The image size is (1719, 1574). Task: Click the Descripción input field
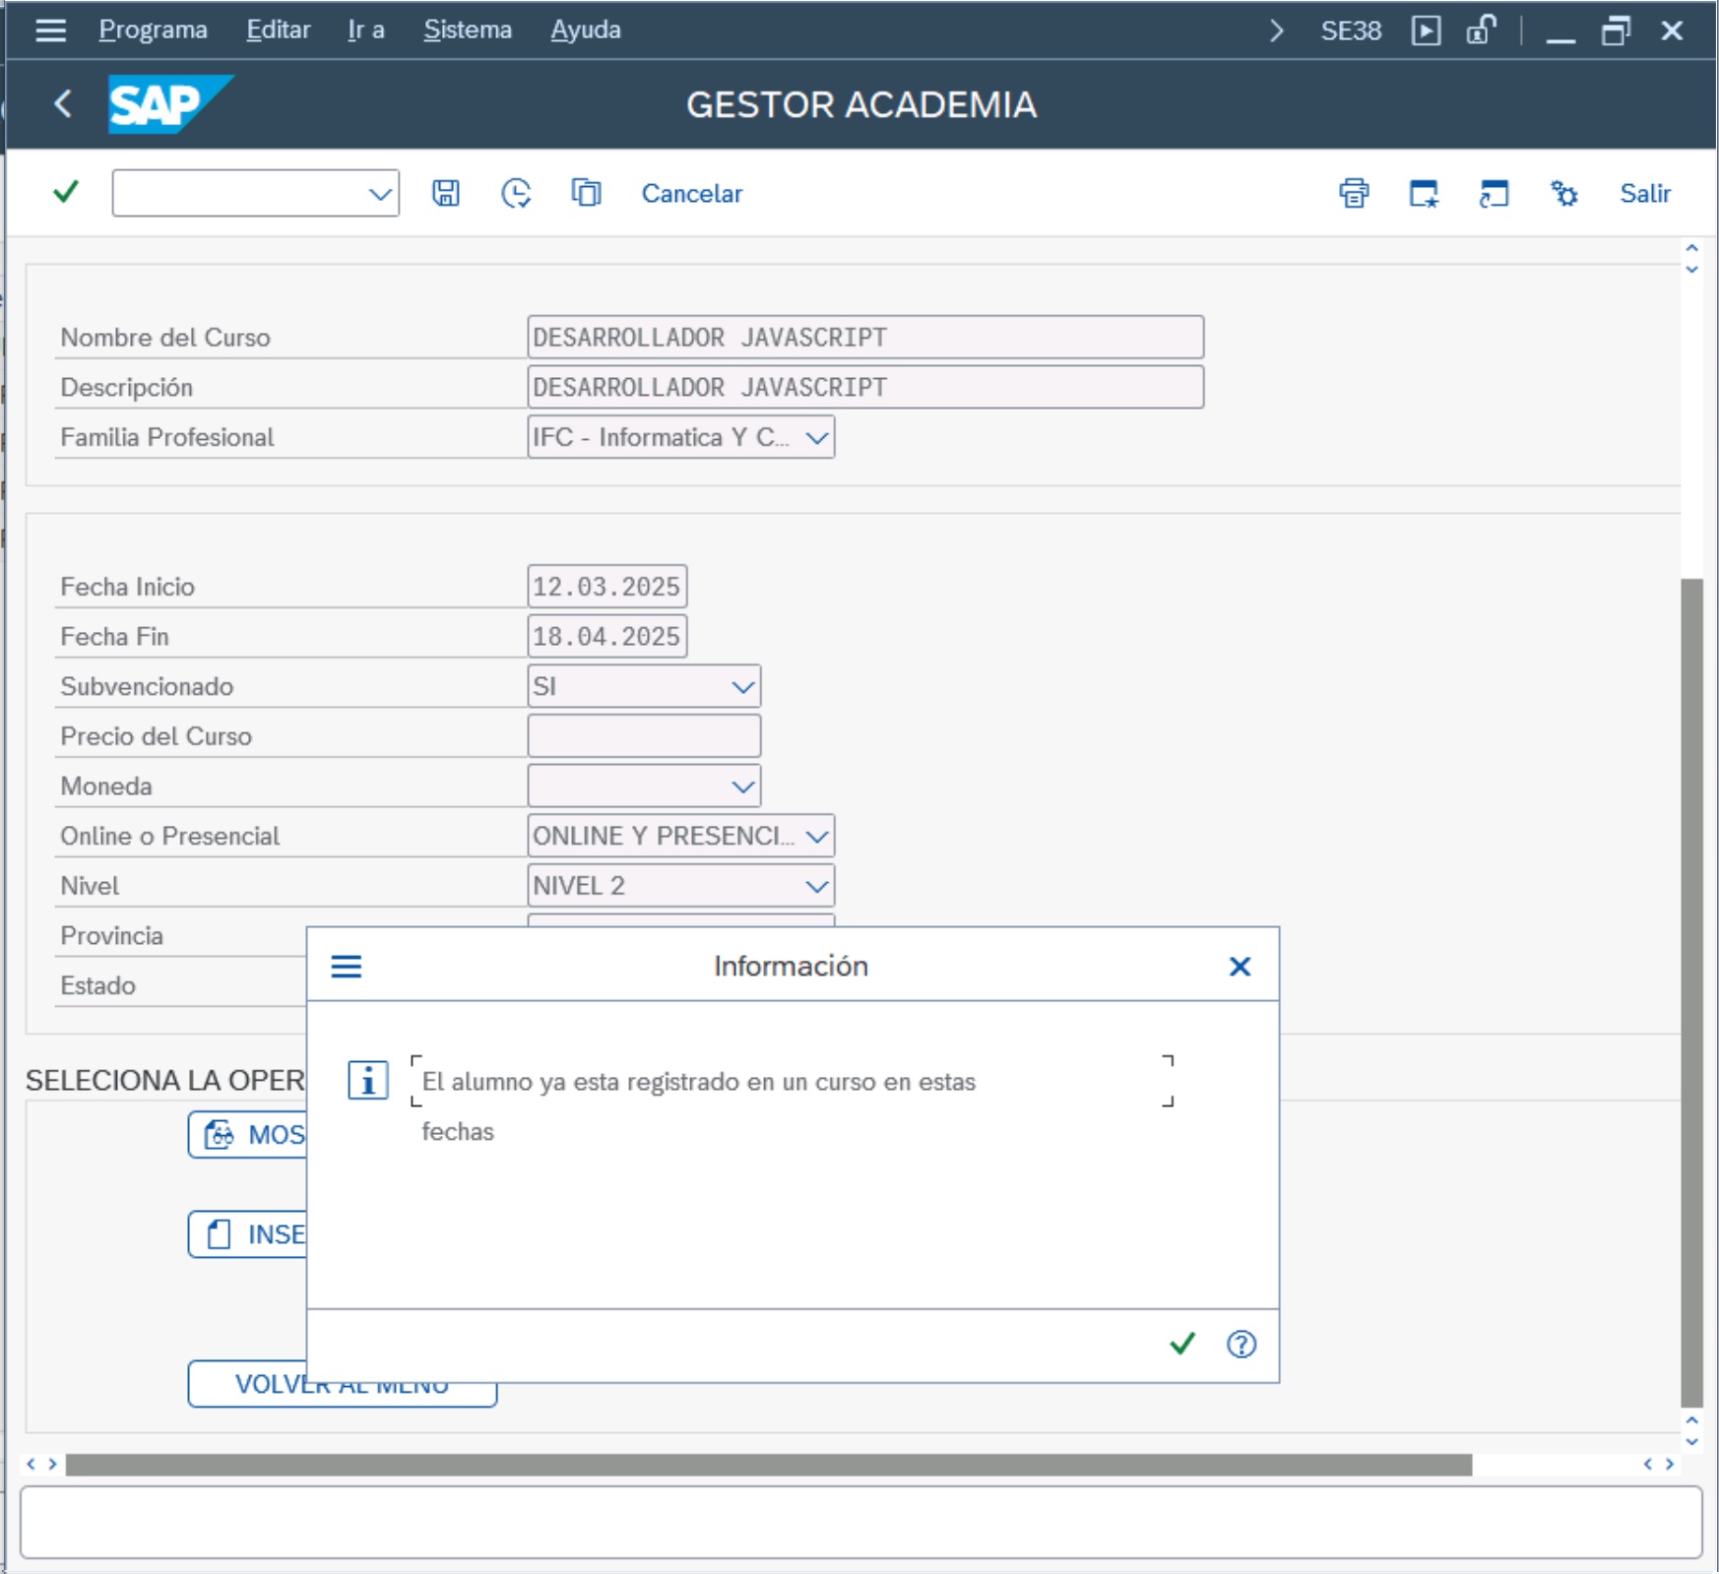pyautogui.click(x=865, y=388)
